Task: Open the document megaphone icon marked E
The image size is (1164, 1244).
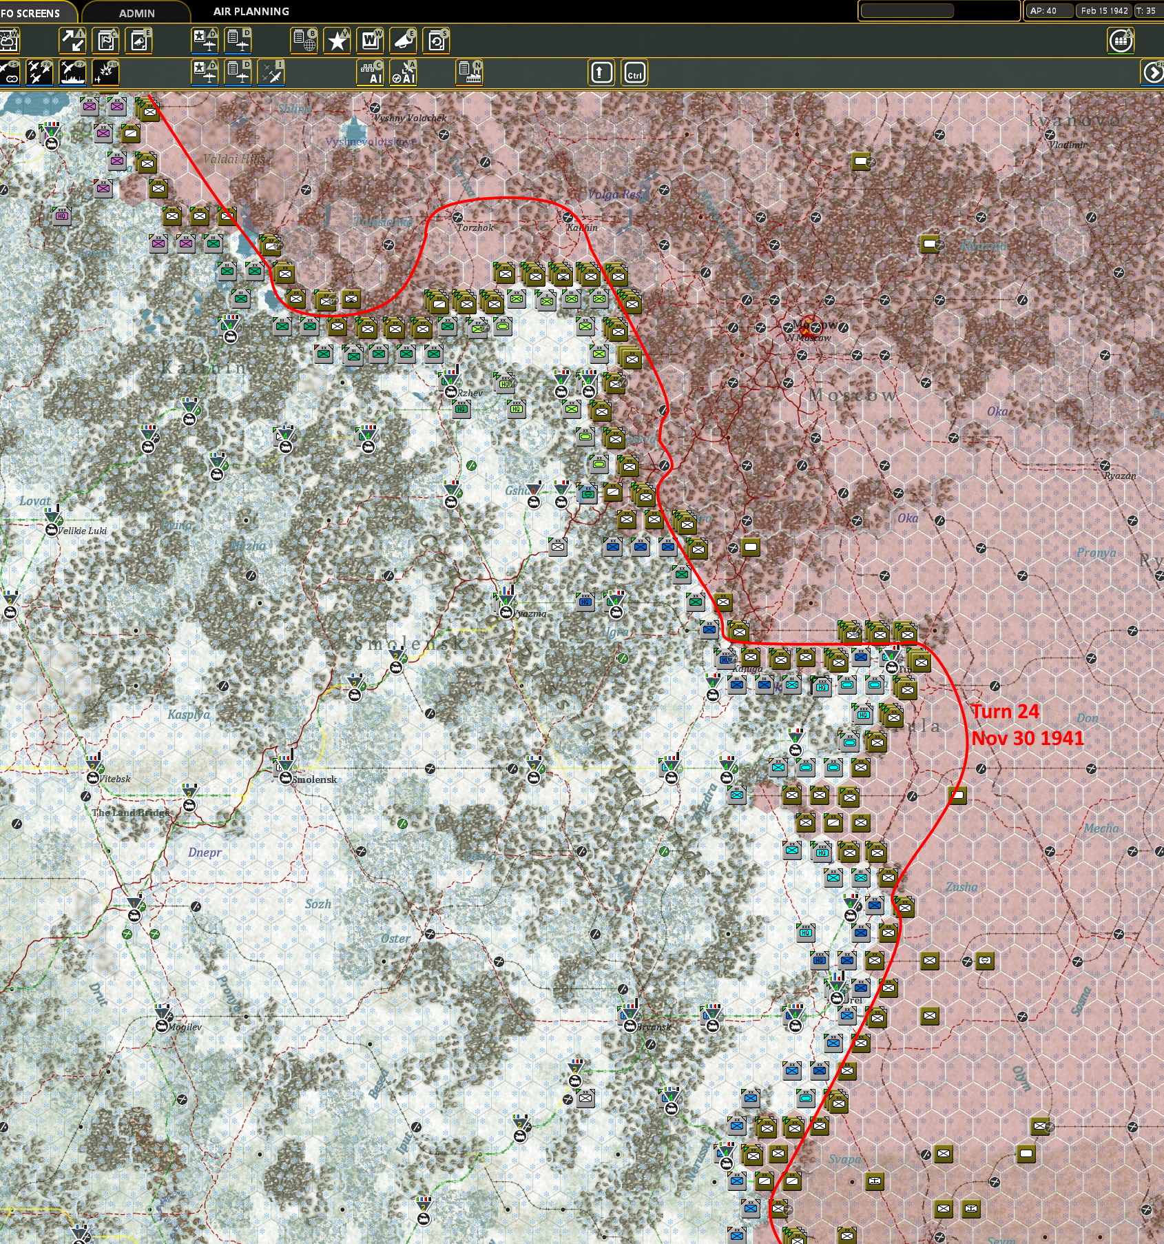Action: click(x=139, y=41)
